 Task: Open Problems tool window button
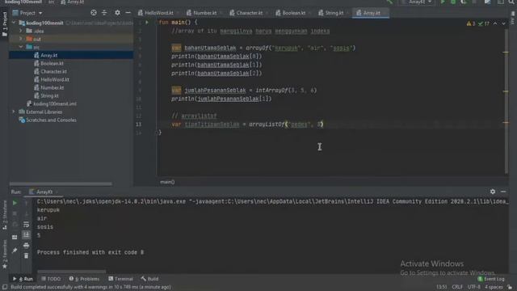[84, 279]
